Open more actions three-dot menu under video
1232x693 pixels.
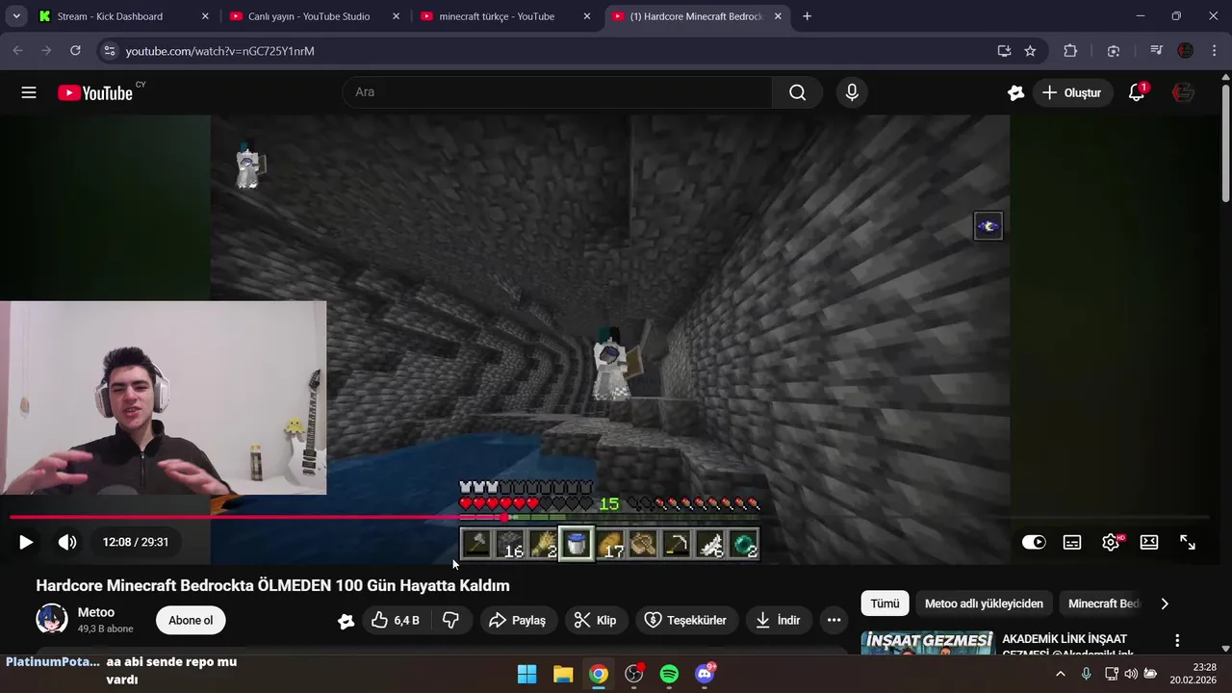[x=834, y=620]
